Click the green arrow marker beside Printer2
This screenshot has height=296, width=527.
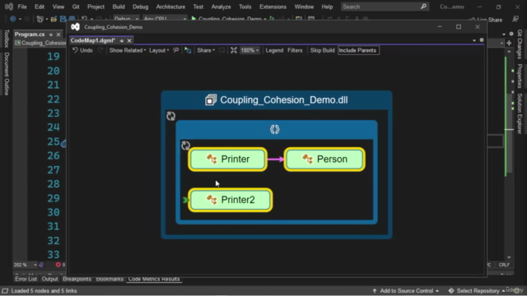[x=185, y=200]
